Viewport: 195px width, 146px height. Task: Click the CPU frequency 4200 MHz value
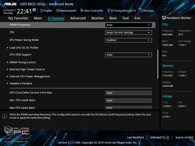coord(167,35)
